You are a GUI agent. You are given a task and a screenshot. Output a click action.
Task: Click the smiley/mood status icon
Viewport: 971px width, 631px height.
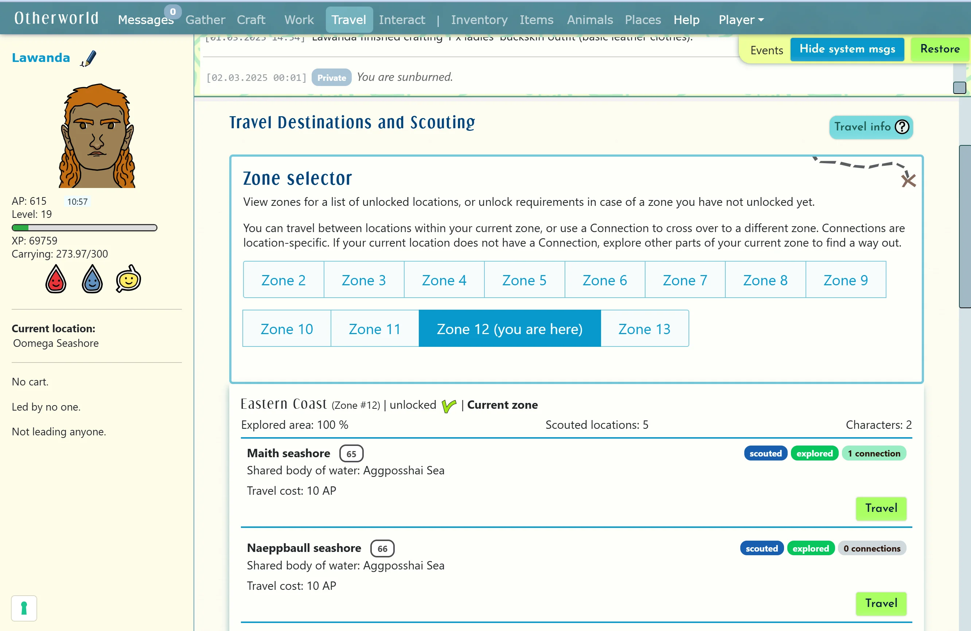pyautogui.click(x=129, y=280)
